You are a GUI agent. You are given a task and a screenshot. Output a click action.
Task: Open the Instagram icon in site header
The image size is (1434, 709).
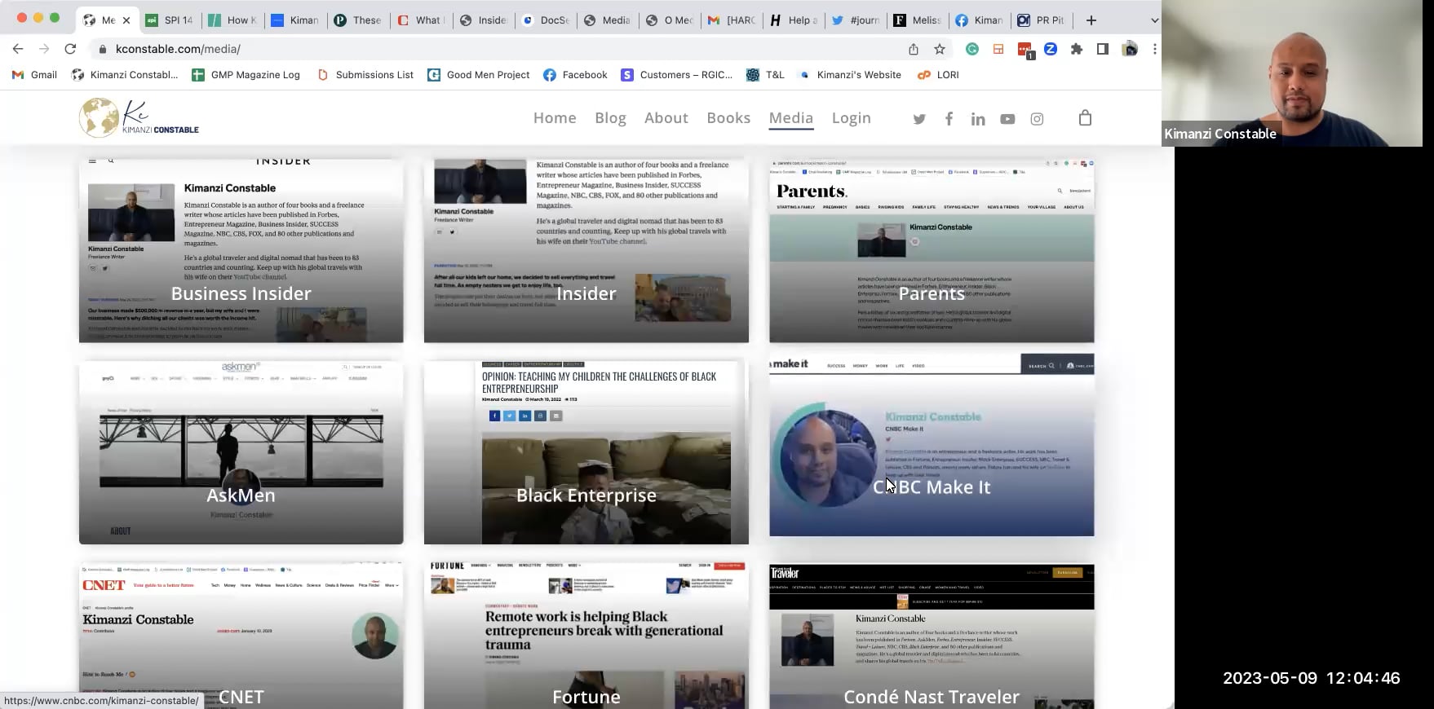point(1037,119)
